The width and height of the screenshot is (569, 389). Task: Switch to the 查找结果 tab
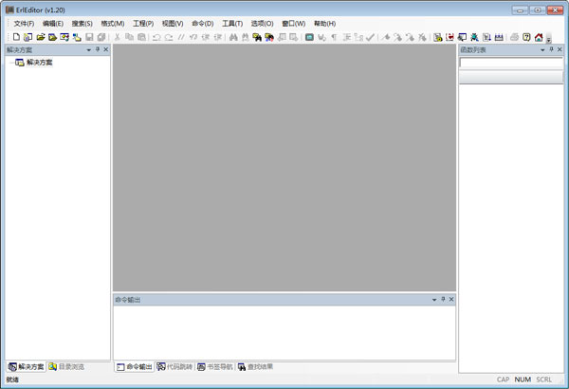(255, 366)
